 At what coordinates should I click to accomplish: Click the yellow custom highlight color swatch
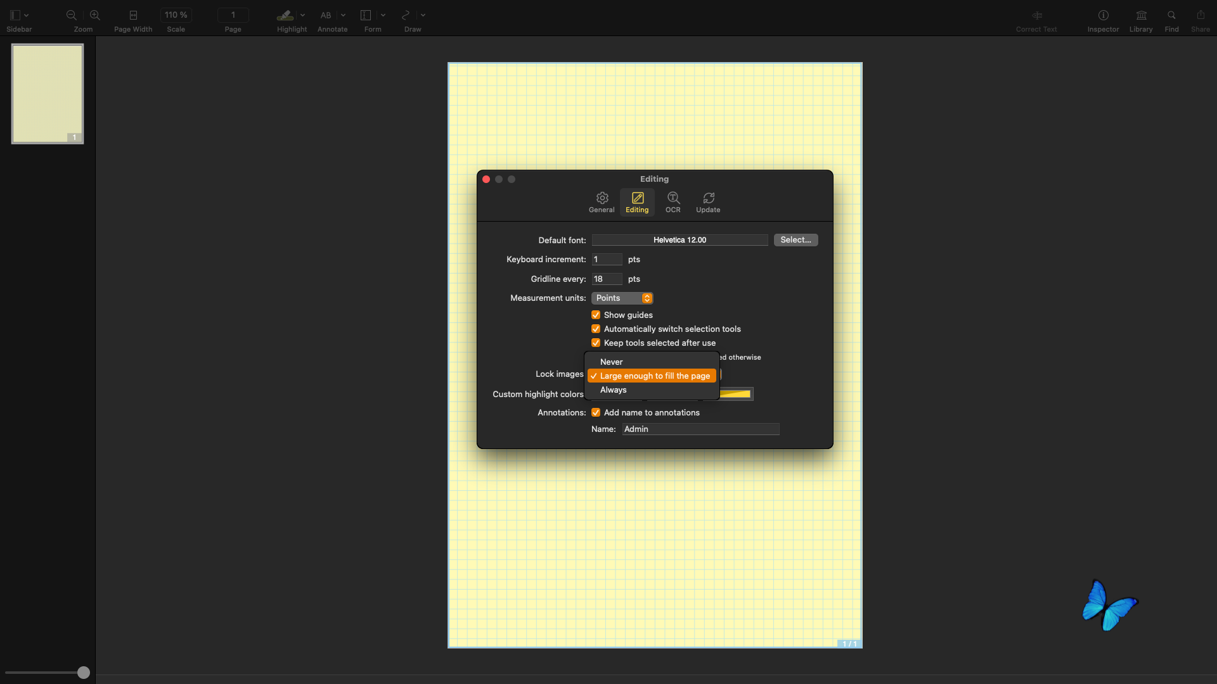[x=735, y=394]
